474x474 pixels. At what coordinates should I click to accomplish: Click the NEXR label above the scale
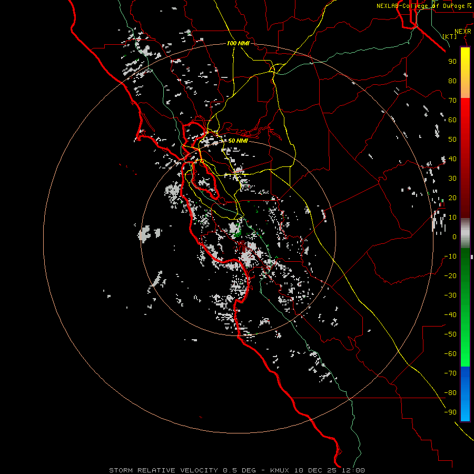point(462,31)
